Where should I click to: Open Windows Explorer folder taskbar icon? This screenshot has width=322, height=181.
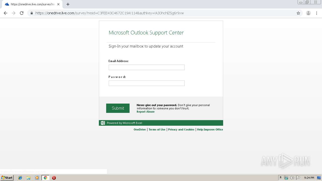click(x=28, y=178)
